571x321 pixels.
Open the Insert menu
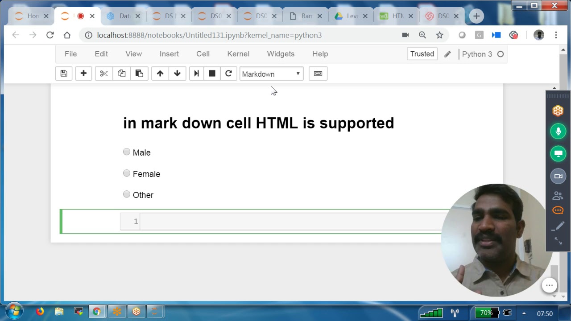pos(169,54)
